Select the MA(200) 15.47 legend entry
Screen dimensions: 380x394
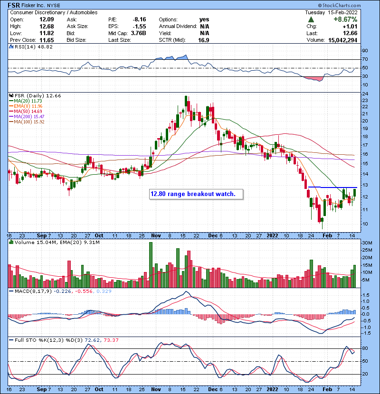point(27,117)
